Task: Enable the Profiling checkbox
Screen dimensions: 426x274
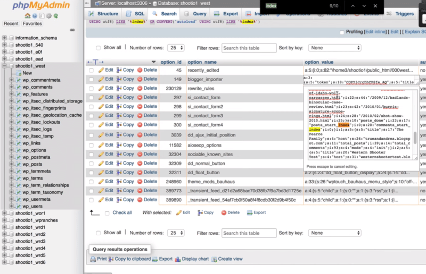Action: [x=342, y=32]
